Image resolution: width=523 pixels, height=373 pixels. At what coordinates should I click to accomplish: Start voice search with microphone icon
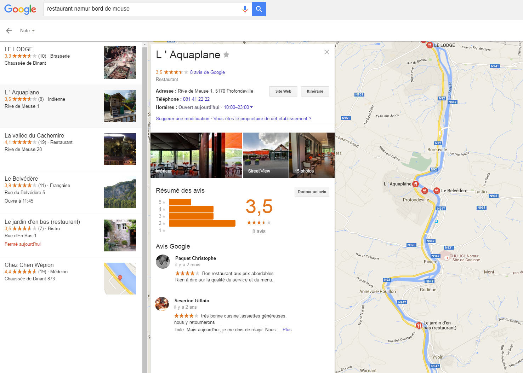pos(245,9)
